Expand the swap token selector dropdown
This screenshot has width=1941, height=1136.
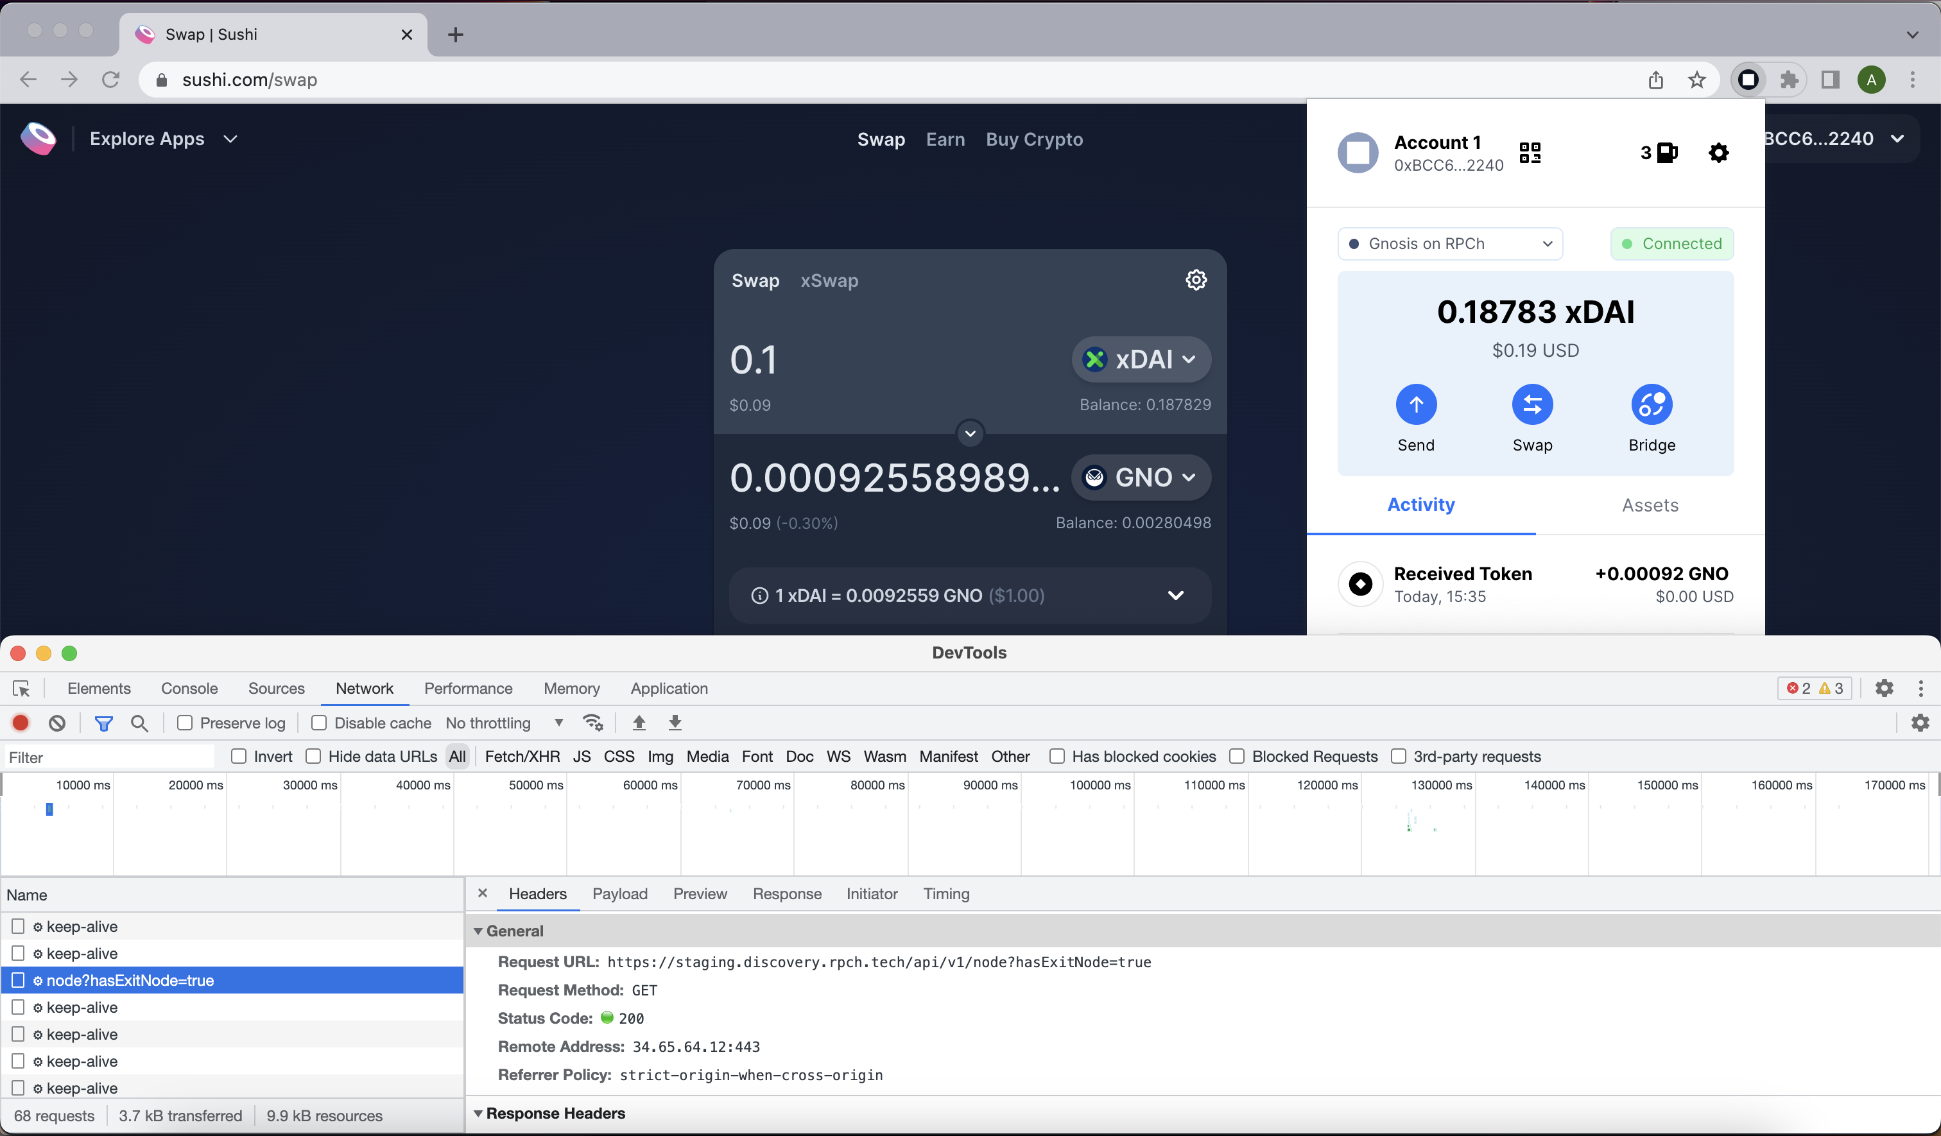pos(1139,358)
